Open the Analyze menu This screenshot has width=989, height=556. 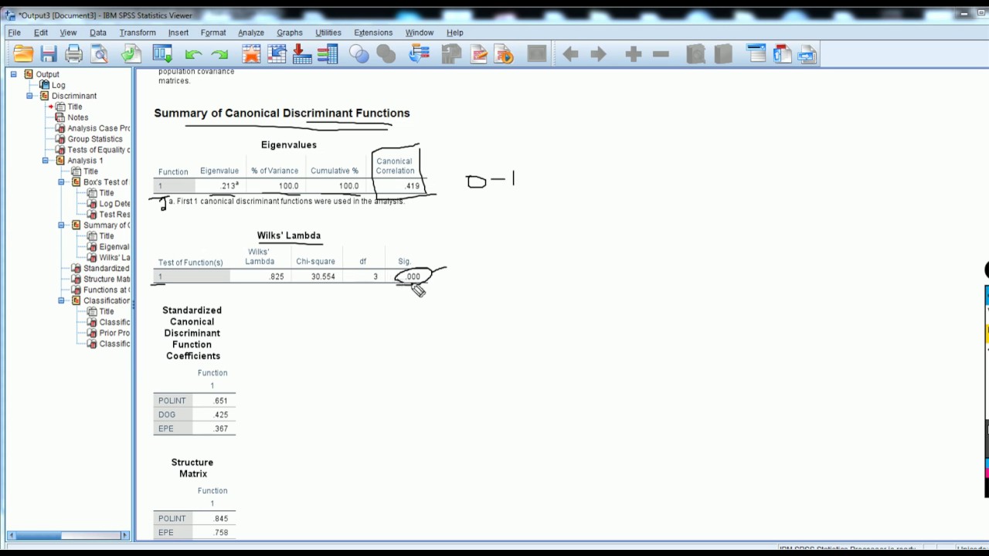tap(251, 32)
